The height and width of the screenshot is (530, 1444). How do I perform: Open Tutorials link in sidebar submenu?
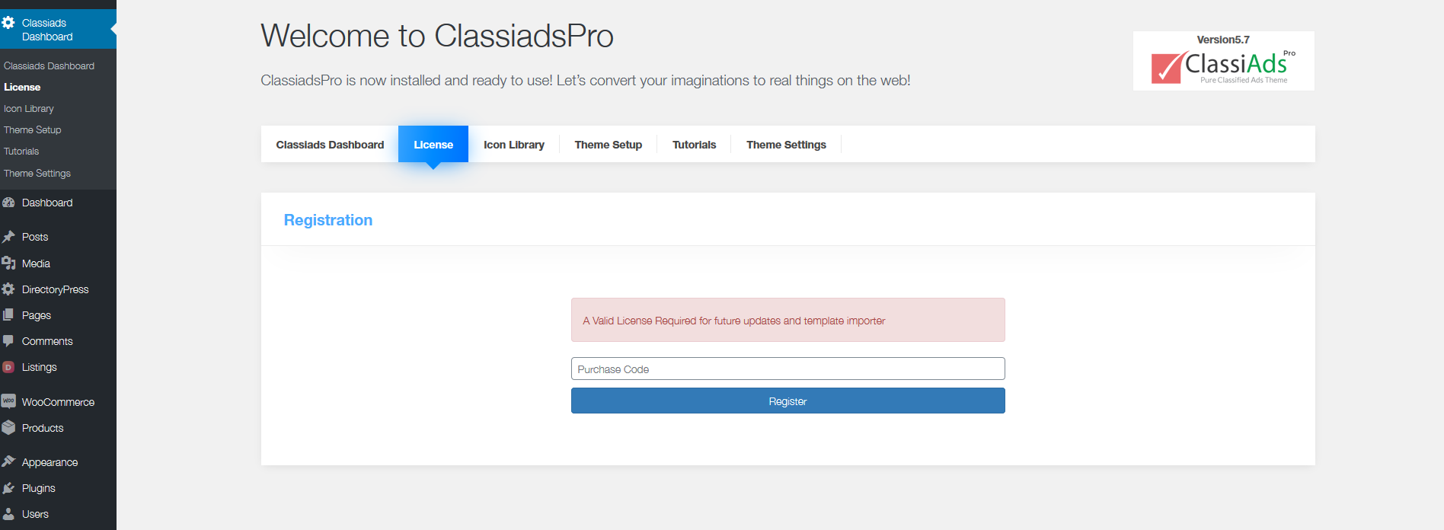[x=21, y=152]
